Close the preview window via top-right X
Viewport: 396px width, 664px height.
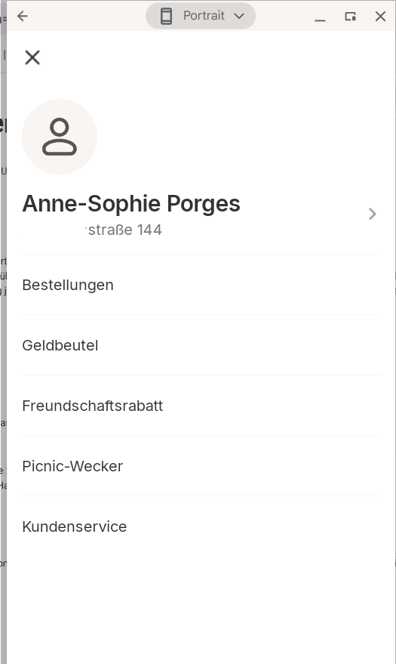pyautogui.click(x=380, y=16)
